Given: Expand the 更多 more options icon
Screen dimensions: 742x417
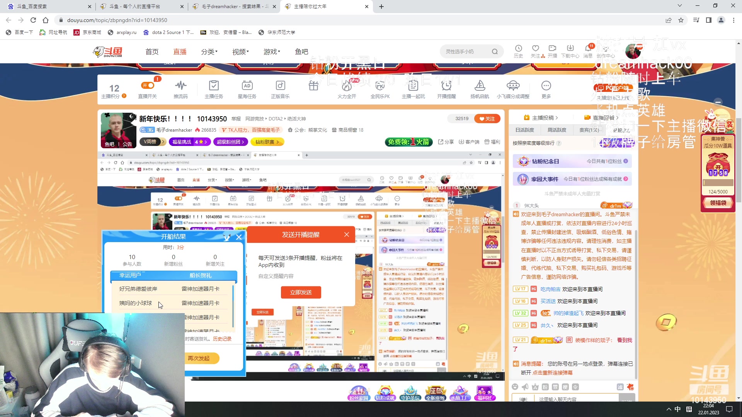Looking at the screenshot, I should 546,86.
